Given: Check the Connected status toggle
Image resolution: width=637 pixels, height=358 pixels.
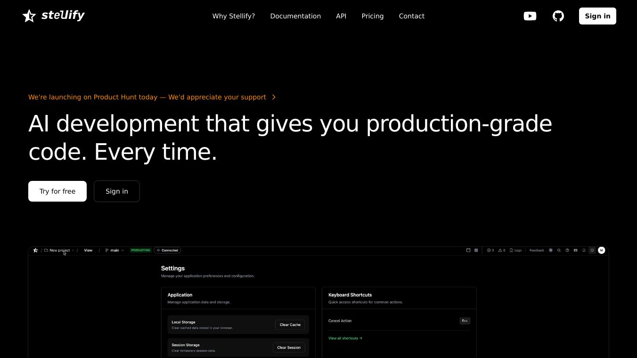Looking at the screenshot, I should [x=167, y=250].
